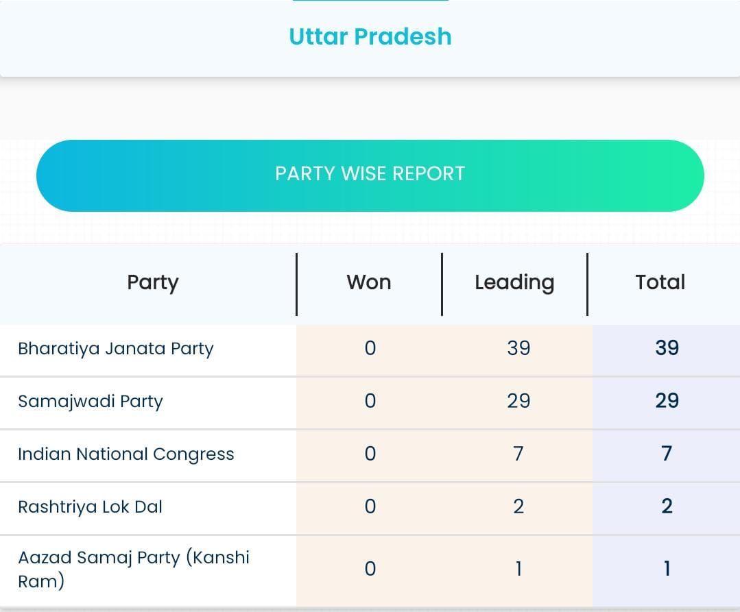The height and width of the screenshot is (612, 740).
Task: Click Samajwadi Party won count 0
Action: [x=370, y=401]
